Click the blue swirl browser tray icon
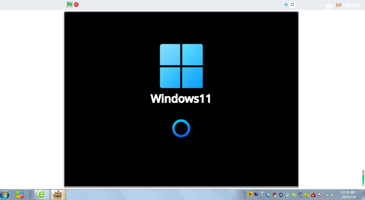 [268, 195]
